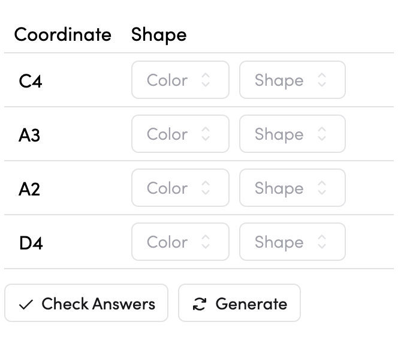This screenshot has width=407, height=340.
Task: Select the D4 coordinate cell
Action: [31, 242]
